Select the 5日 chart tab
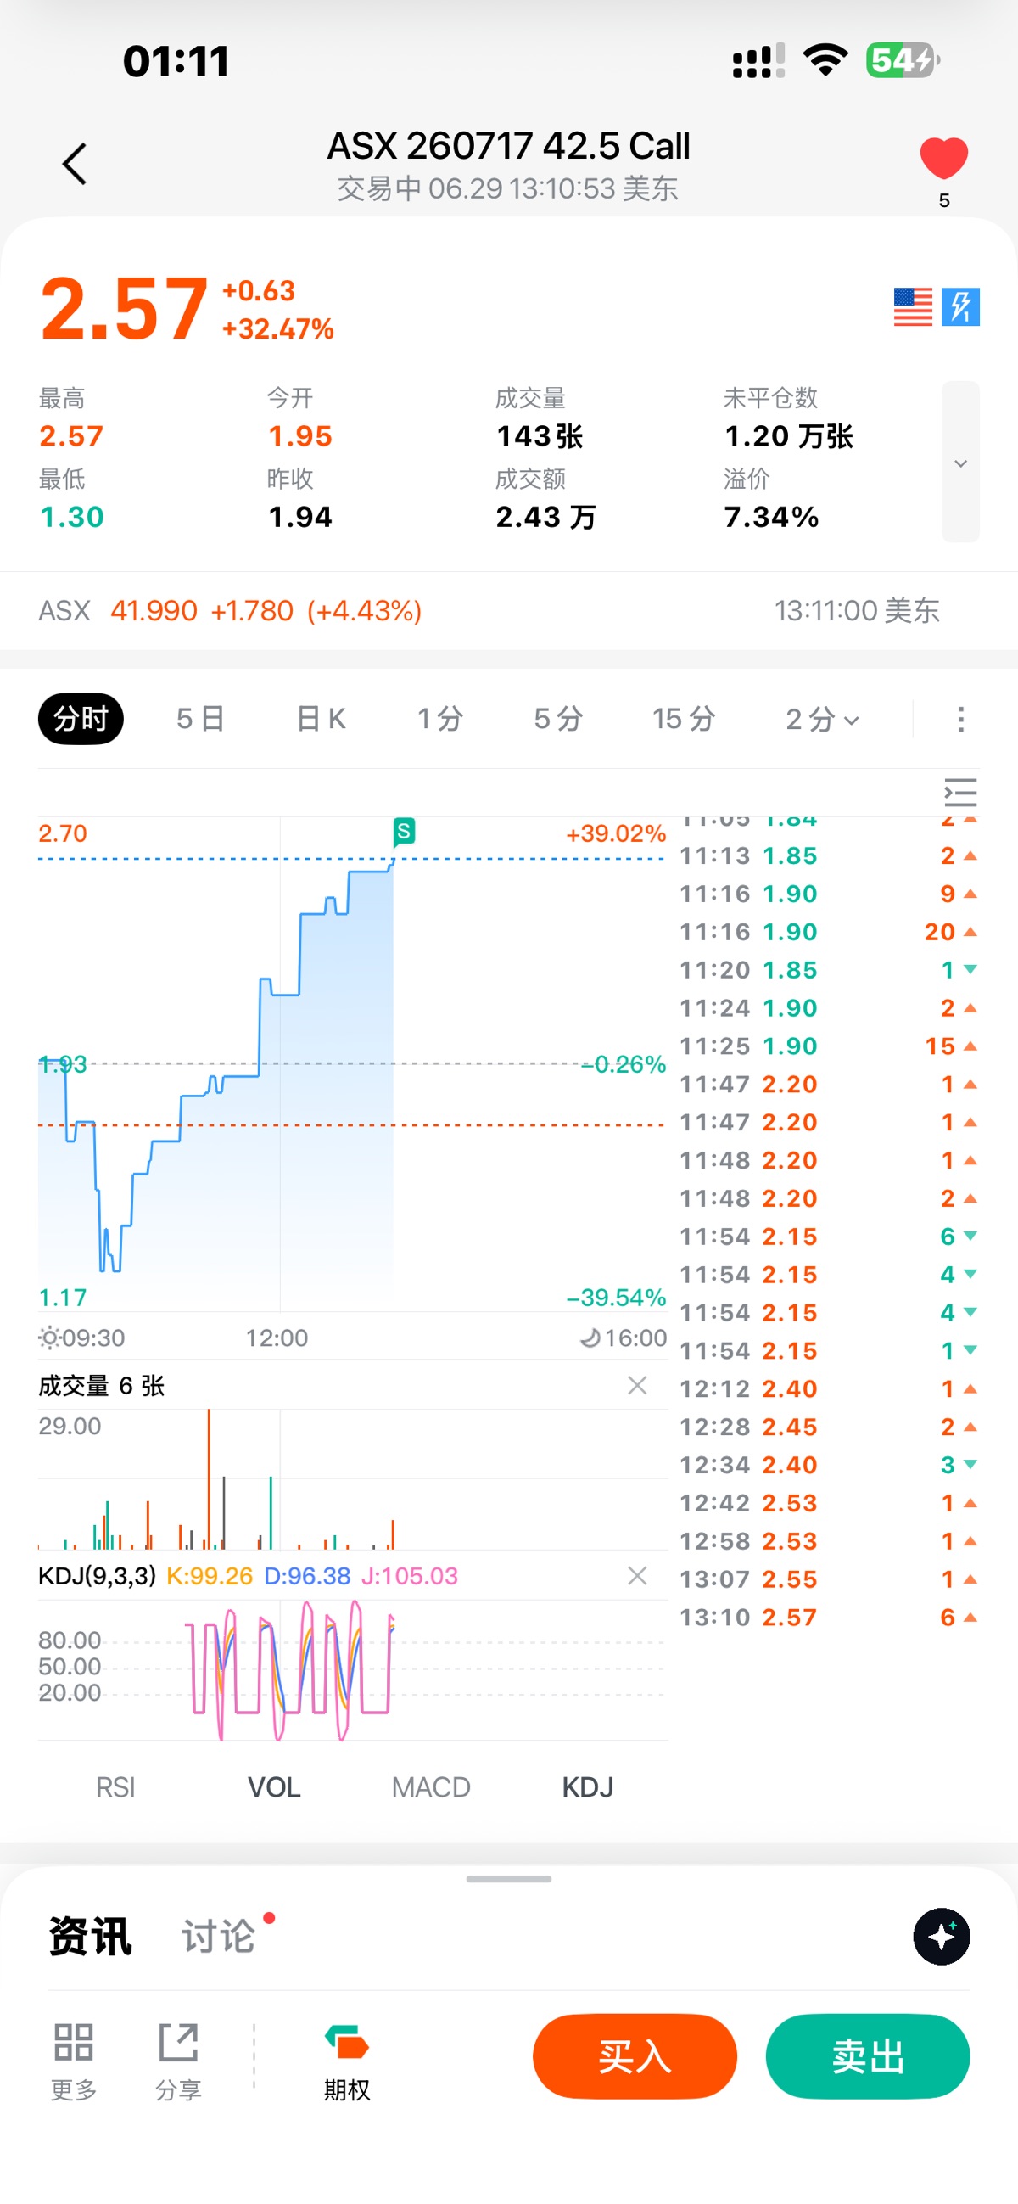This screenshot has height=2204, width=1018. [x=200, y=719]
